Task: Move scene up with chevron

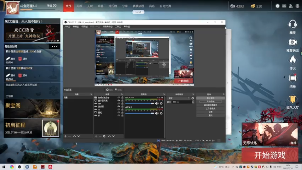Action: pyautogui.click(x=74, y=136)
